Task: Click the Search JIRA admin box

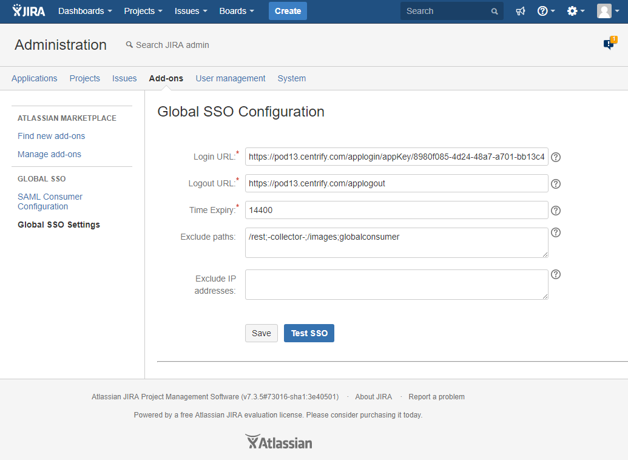Action: click(172, 45)
